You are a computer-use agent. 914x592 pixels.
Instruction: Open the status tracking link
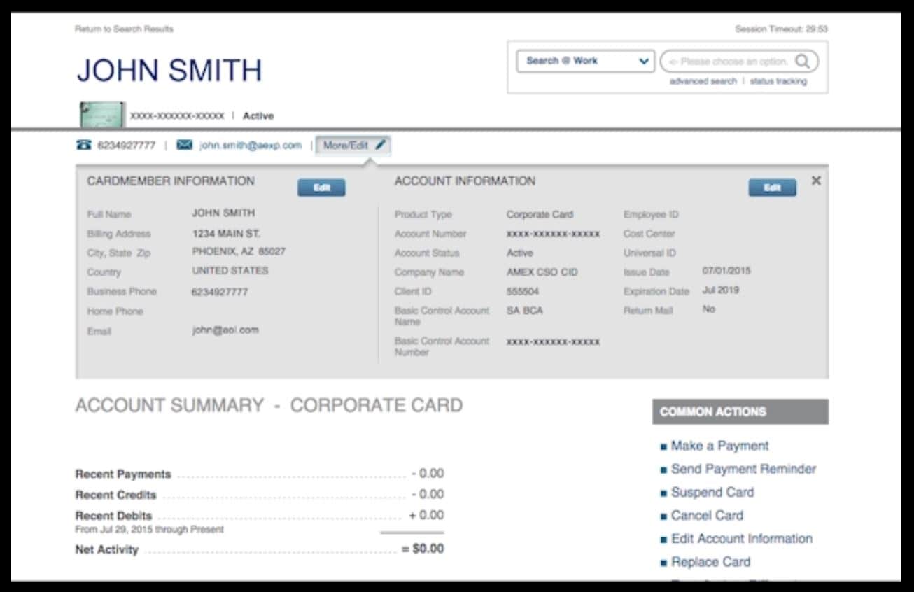tap(778, 82)
